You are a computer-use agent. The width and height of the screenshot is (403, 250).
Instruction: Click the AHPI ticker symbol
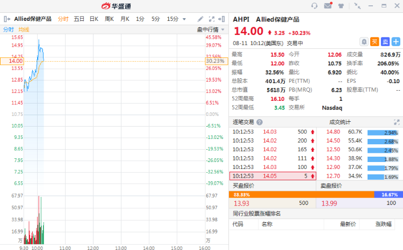(x=241, y=19)
